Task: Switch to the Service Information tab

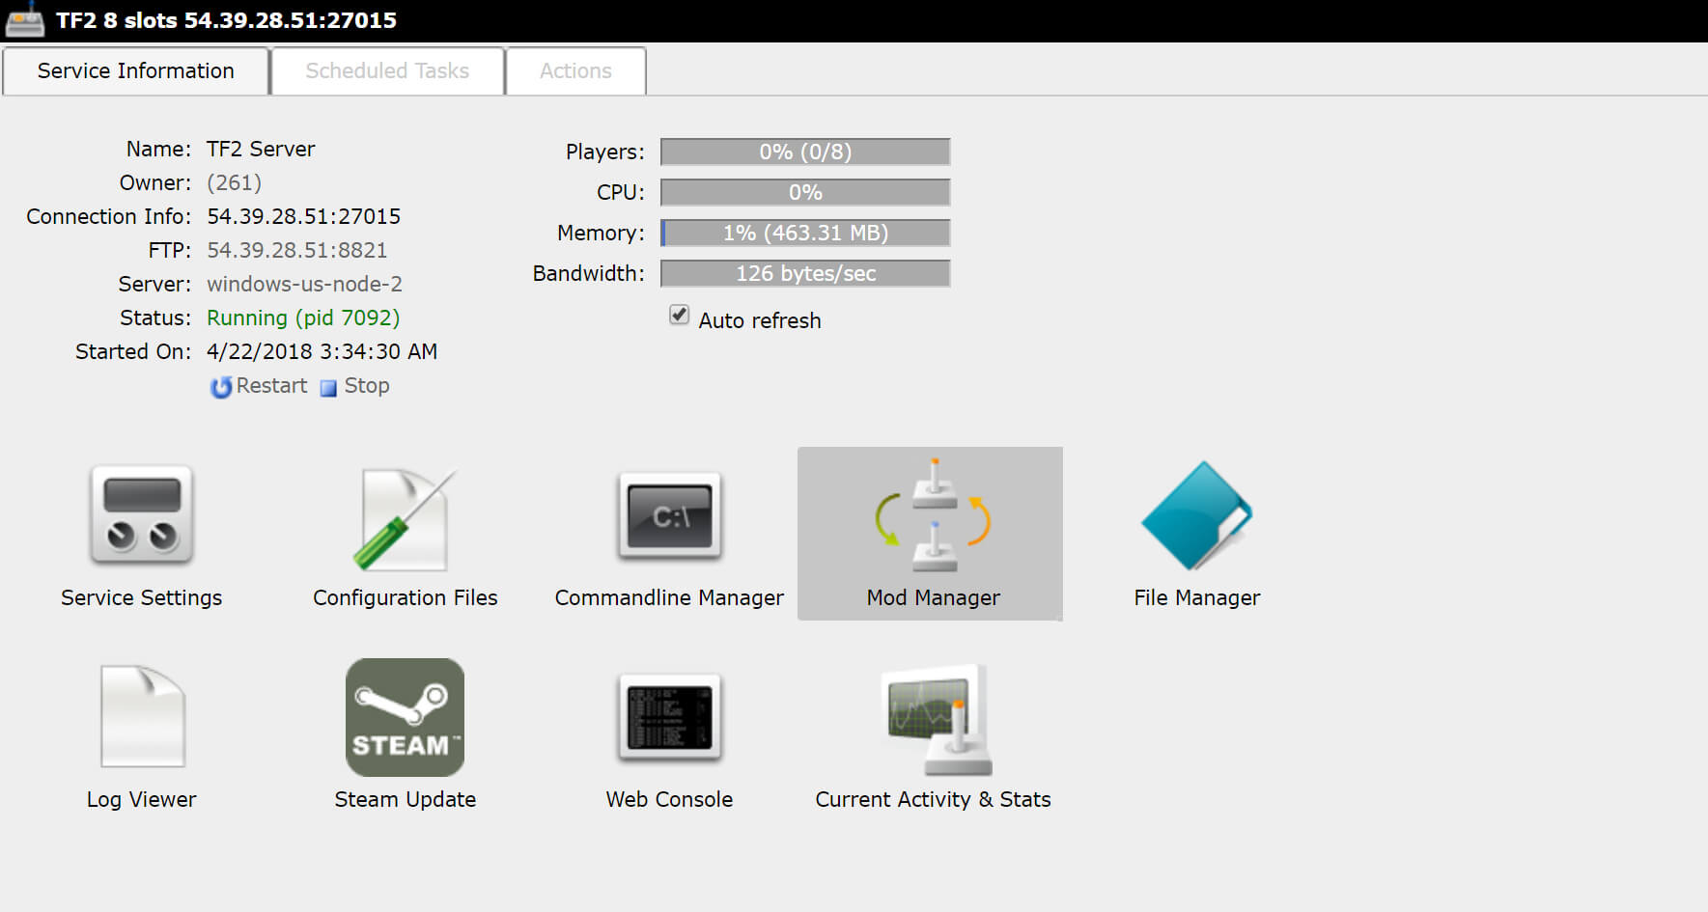Action: point(135,71)
